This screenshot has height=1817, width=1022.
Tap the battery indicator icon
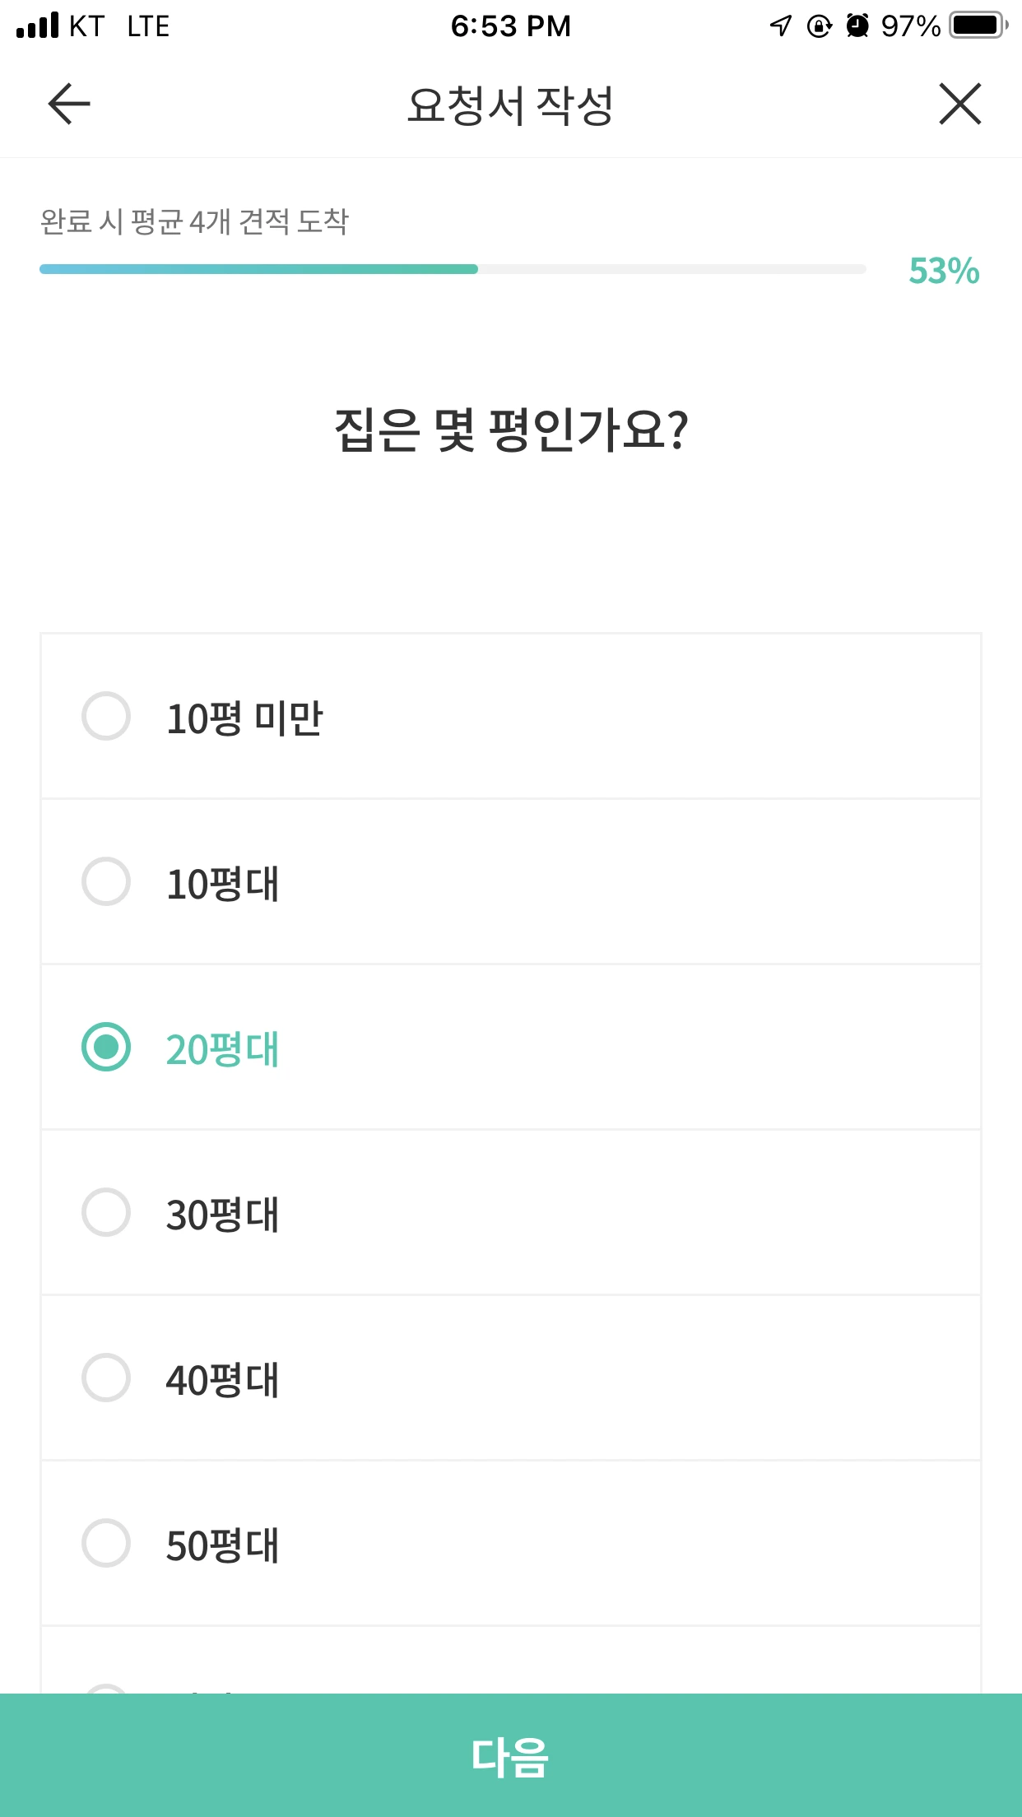978,26
